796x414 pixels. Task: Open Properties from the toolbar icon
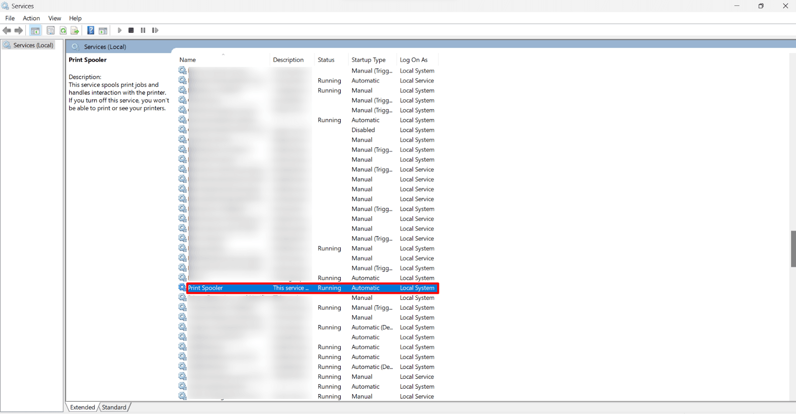pyautogui.click(x=51, y=30)
